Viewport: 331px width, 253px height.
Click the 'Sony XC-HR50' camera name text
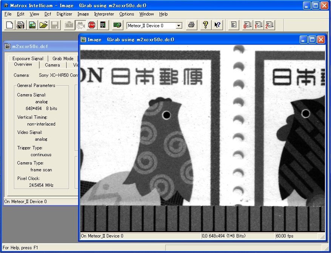54,75
